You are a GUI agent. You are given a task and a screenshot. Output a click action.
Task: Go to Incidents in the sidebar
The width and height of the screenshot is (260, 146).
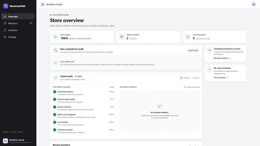coord(18,30)
